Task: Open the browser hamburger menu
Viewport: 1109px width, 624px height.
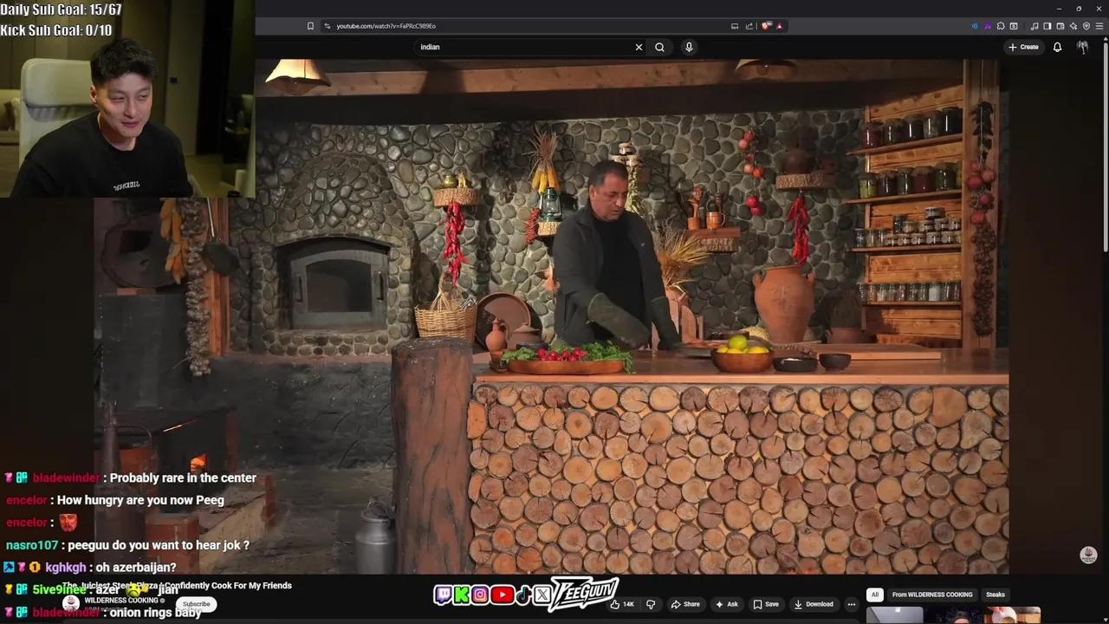Action: coord(1099,26)
